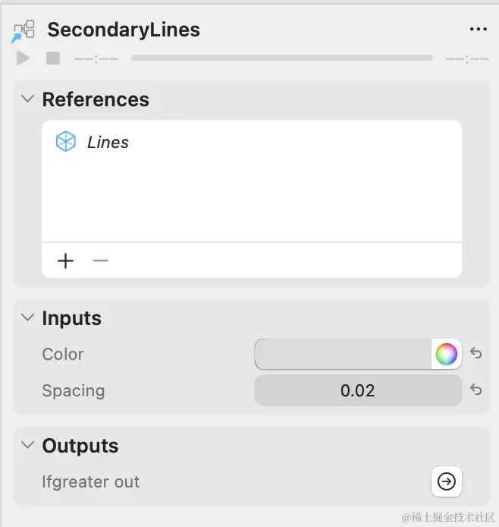Click the Color input swatch field
This screenshot has width=499, height=527.
[343, 354]
